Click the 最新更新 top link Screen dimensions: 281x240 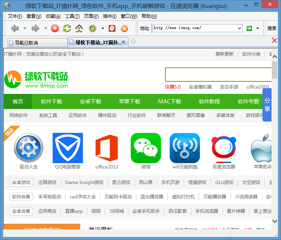224,54
